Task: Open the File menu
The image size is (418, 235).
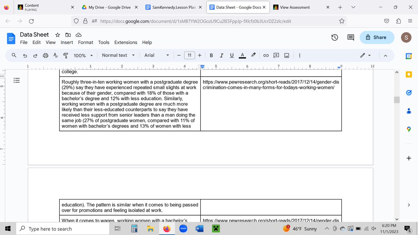Action: (24, 42)
